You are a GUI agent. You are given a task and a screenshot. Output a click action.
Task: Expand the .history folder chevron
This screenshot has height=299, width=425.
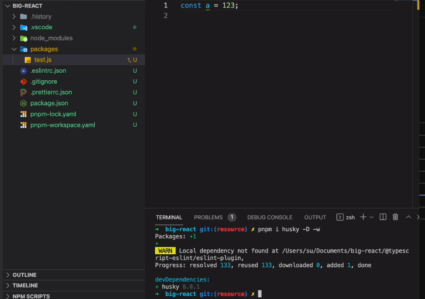pyautogui.click(x=14, y=16)
